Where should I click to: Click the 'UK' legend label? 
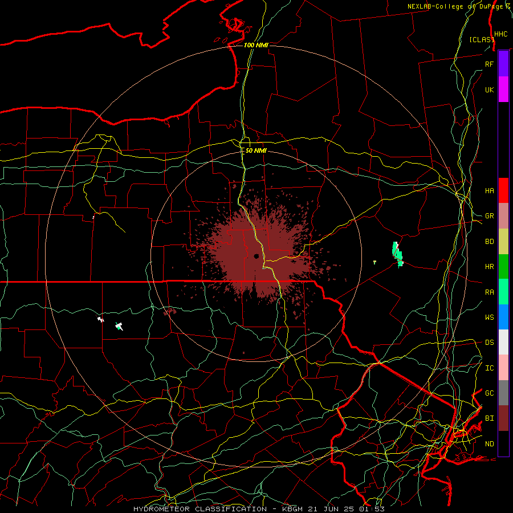pyautogui.click(x=489, y=90)
